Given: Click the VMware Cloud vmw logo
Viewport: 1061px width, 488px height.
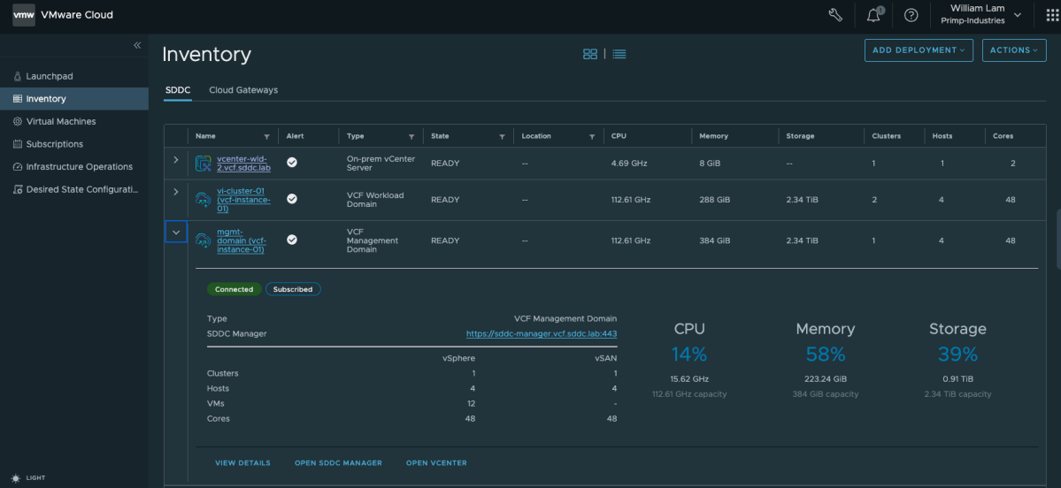Looking at the screenshot, I should point(24,15).
